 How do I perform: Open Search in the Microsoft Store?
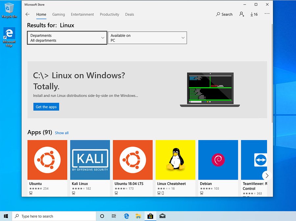click(x=224, y=14)
